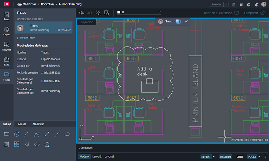This screenshot has height=161, width=269.
Task: Select the Polygon tool
Action: [47, 144]
